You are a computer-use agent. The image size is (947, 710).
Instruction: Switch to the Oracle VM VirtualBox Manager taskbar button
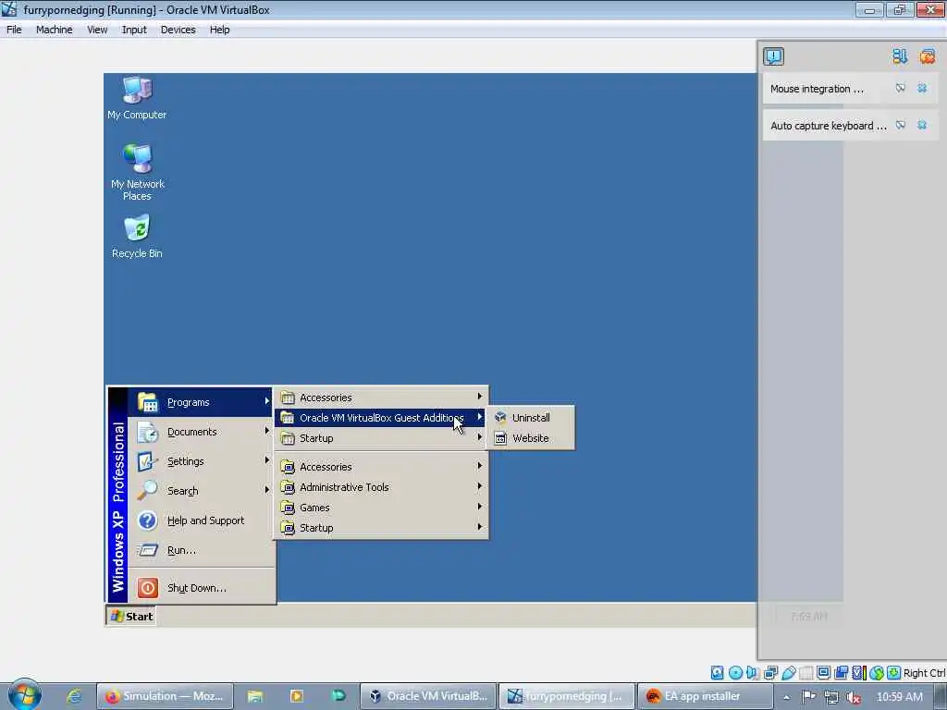coord(428,696)
